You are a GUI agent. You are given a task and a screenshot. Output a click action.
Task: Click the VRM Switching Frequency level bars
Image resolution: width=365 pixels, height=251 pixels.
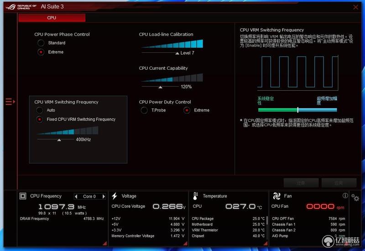click(68, 131)
